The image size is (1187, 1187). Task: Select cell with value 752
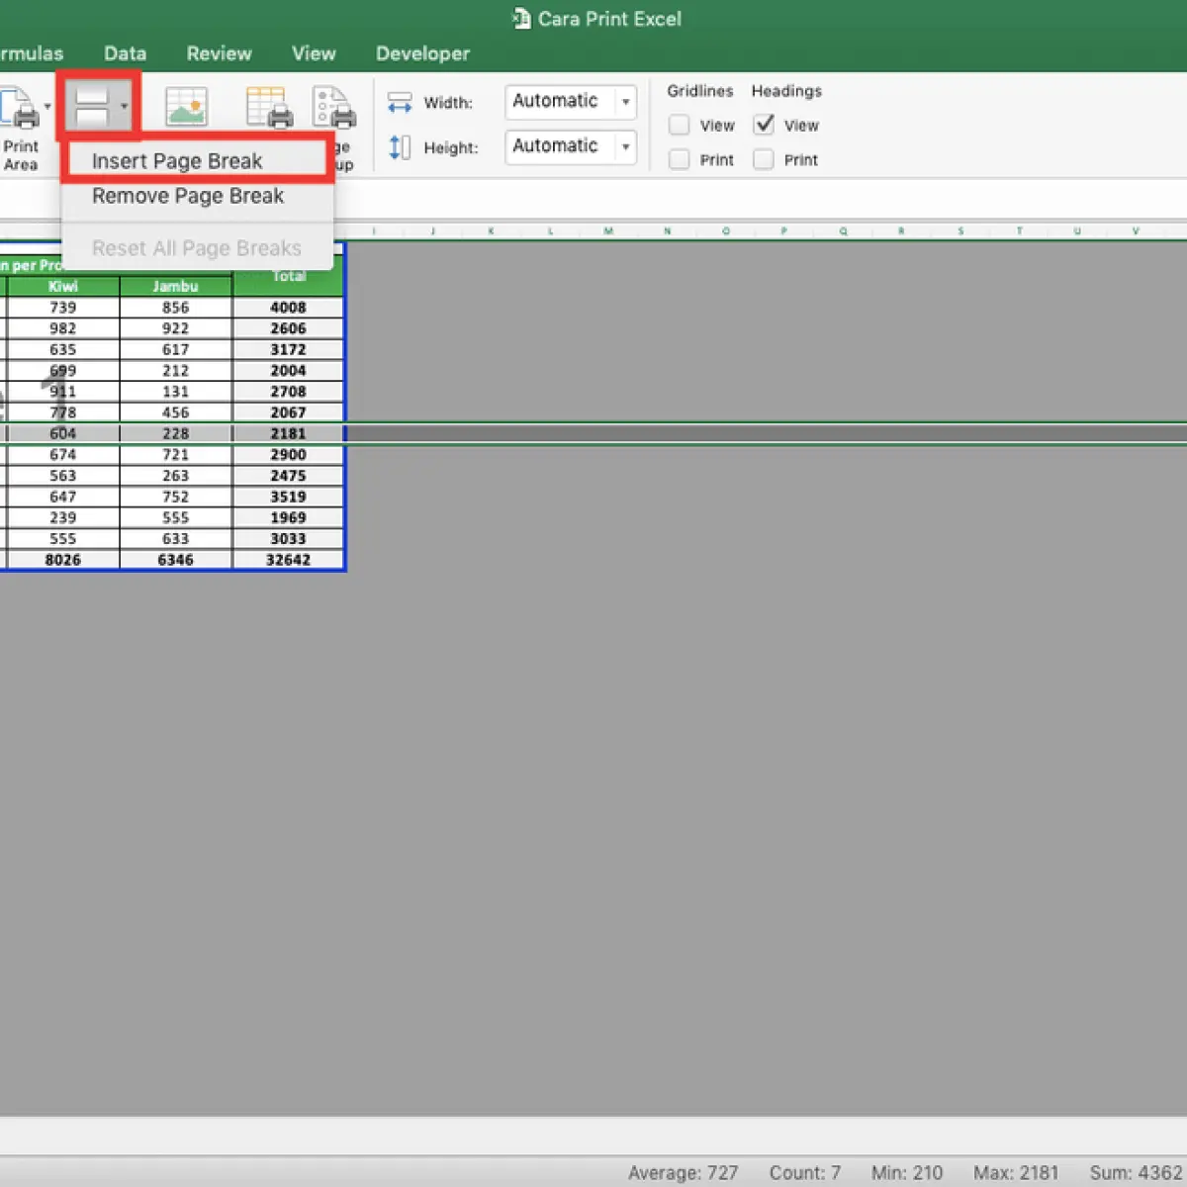point(176,497)
